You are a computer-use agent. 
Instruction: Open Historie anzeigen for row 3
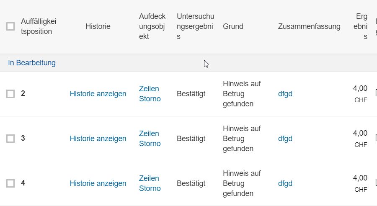(x=98, y=139)
